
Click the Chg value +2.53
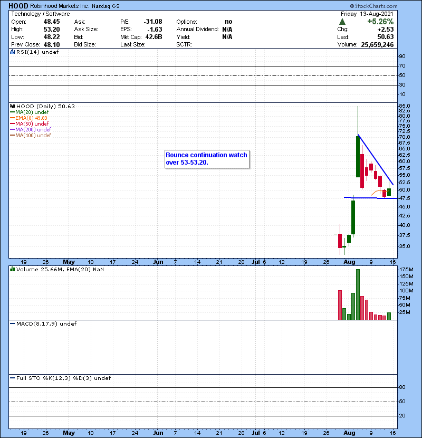tap(386, 30)
